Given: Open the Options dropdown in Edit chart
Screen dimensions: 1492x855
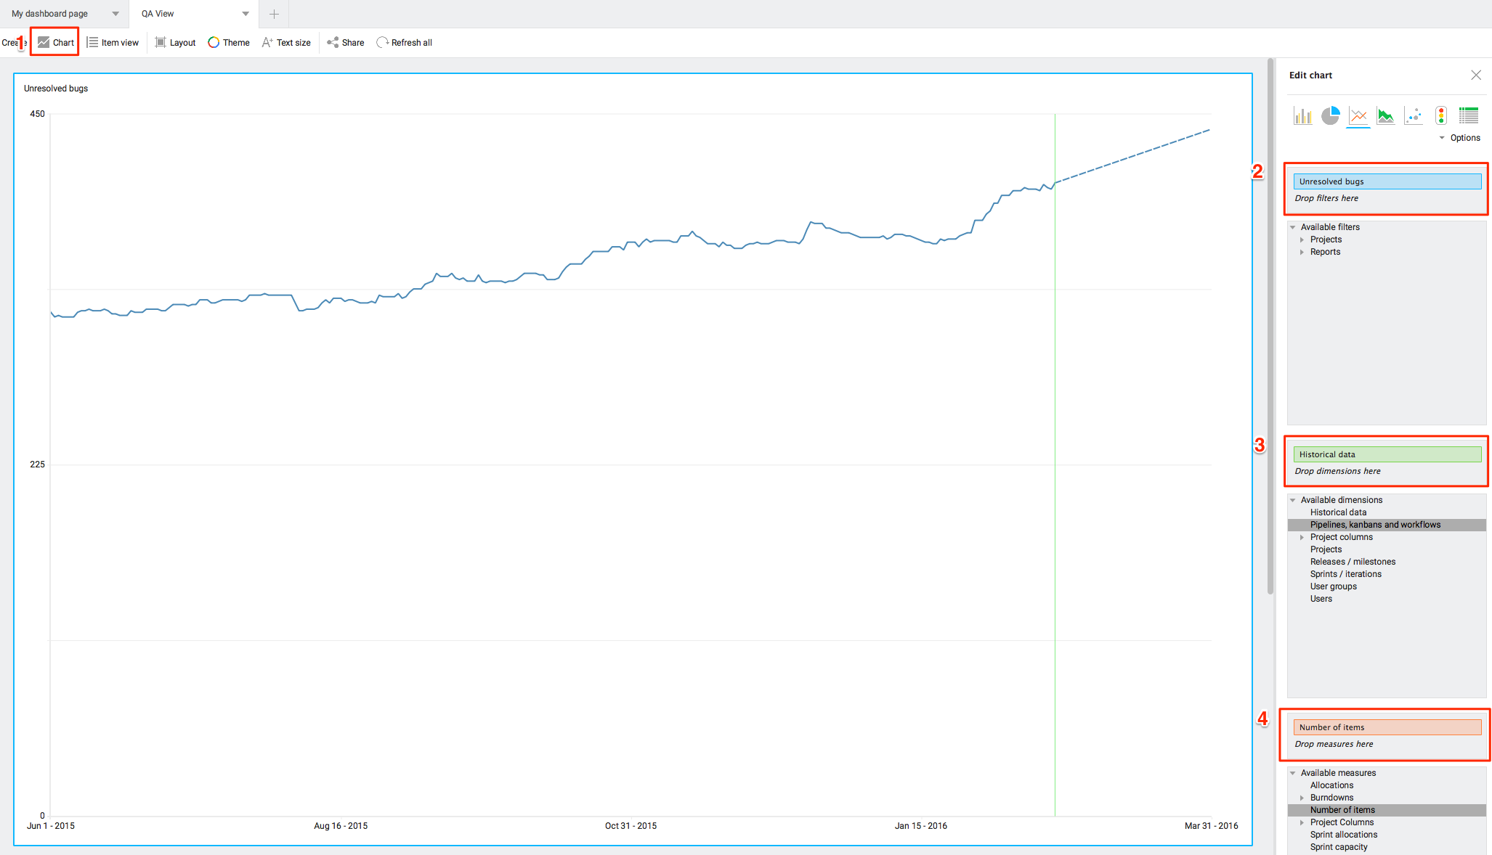Looking at the screenshot, I should click(1460, 138).
